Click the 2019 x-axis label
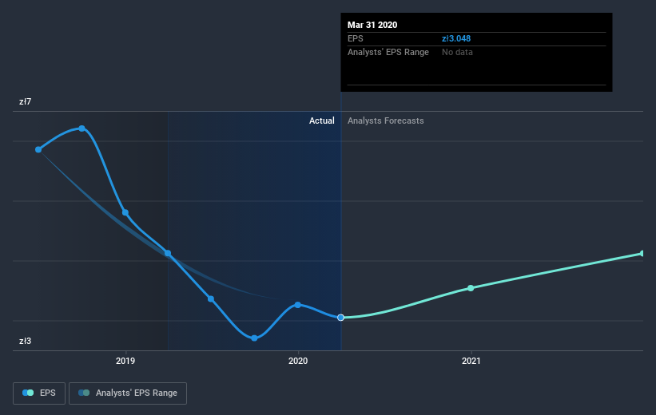The width and height of the screenshot is (656, 415). [x=125, y=361]
